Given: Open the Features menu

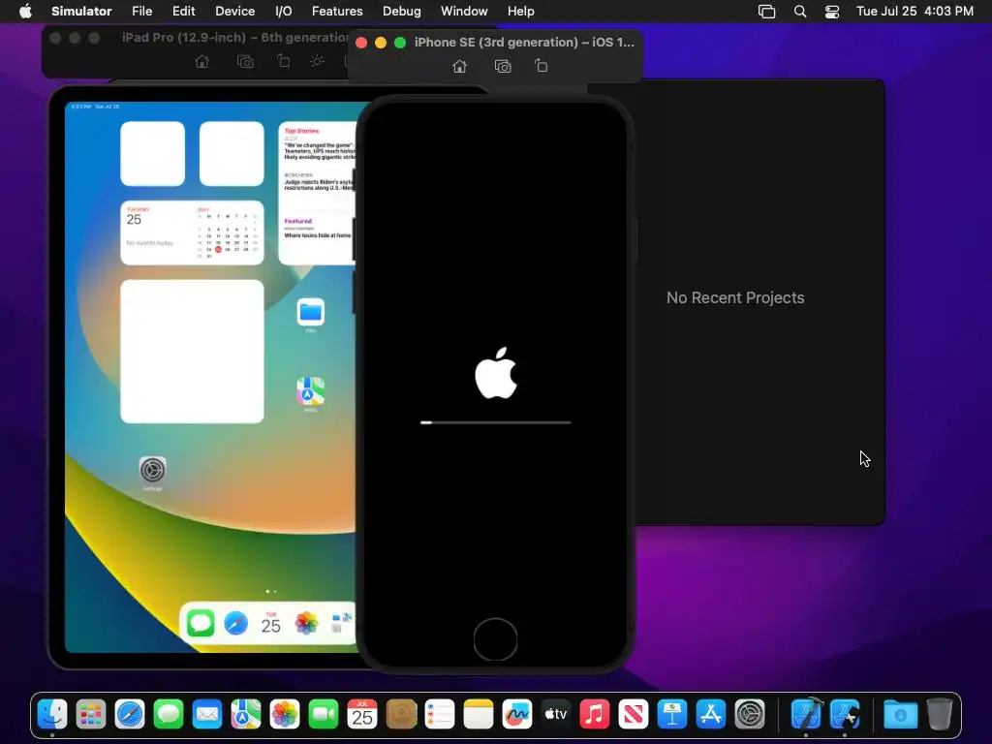Looking at the screenshot, I should coord(337,11).
